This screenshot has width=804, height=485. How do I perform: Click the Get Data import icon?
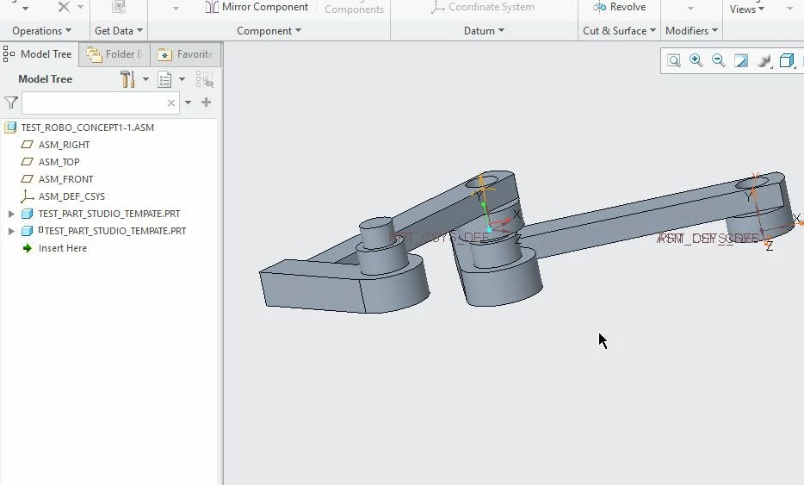point(119,7)
